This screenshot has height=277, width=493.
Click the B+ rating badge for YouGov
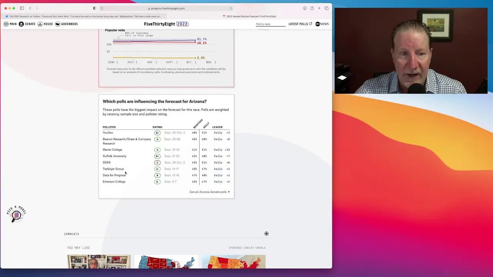tap(157, 133)
